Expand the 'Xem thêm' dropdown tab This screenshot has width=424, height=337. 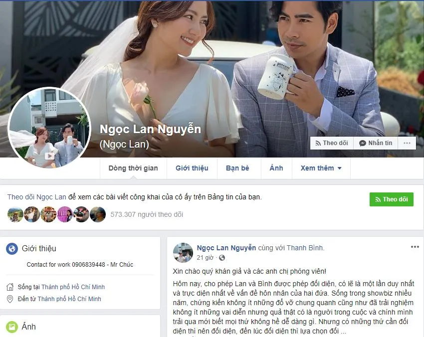(x=321, y=168)
